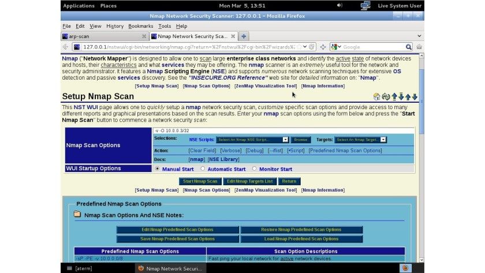Click the Browse button for NSE scripts
485x273 pixels.
tap(300, 140)
